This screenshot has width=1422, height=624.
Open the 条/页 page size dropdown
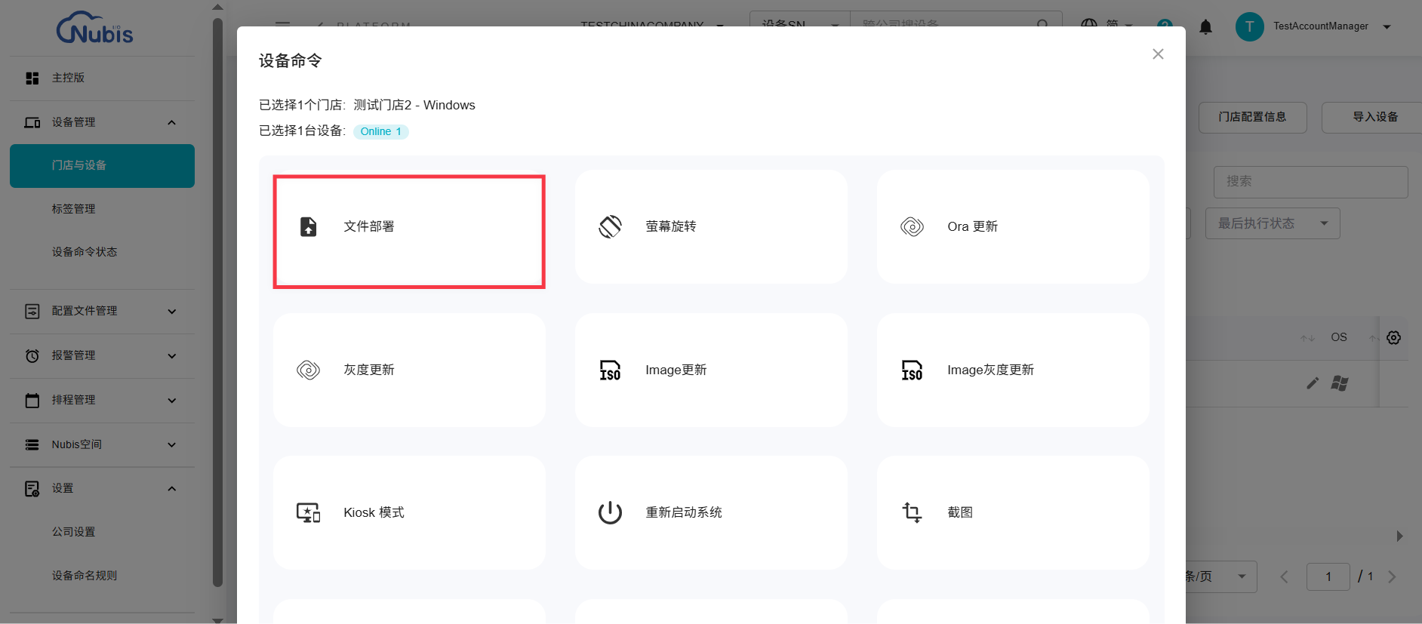coord(1220,576)
